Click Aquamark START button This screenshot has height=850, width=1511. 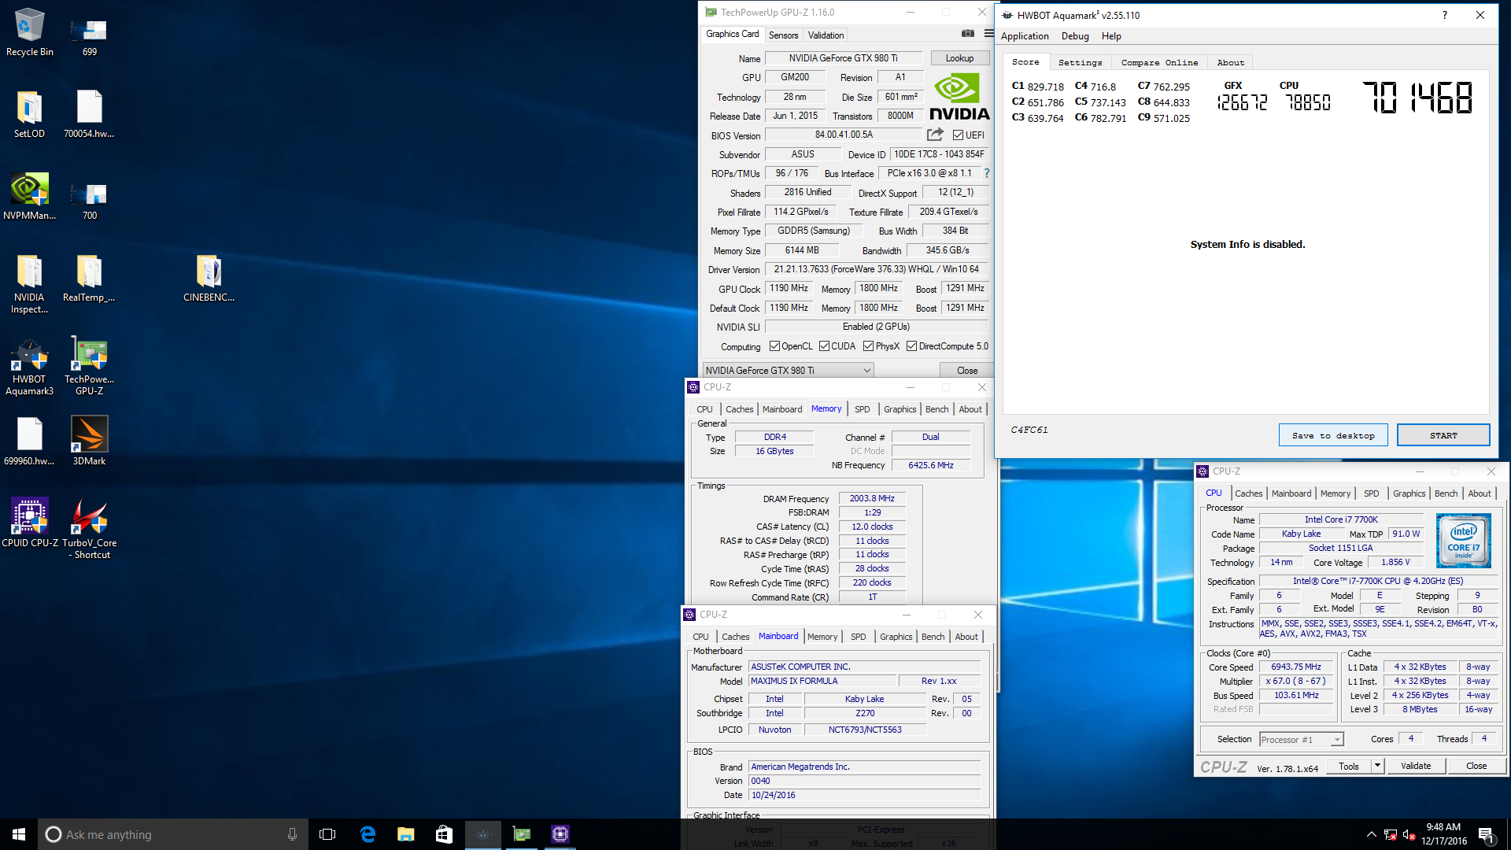[1443, 435]
